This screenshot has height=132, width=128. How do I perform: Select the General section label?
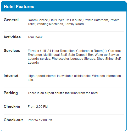click(x=11, y=20)
